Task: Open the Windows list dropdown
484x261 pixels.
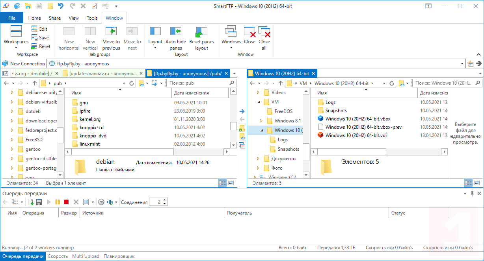Action: [231, 39]
